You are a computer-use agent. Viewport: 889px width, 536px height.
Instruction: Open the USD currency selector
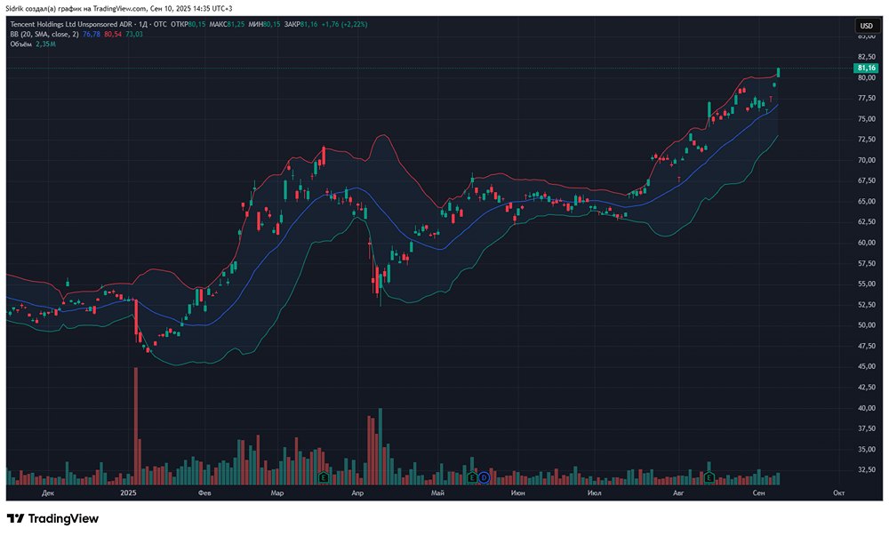point(866,26)
